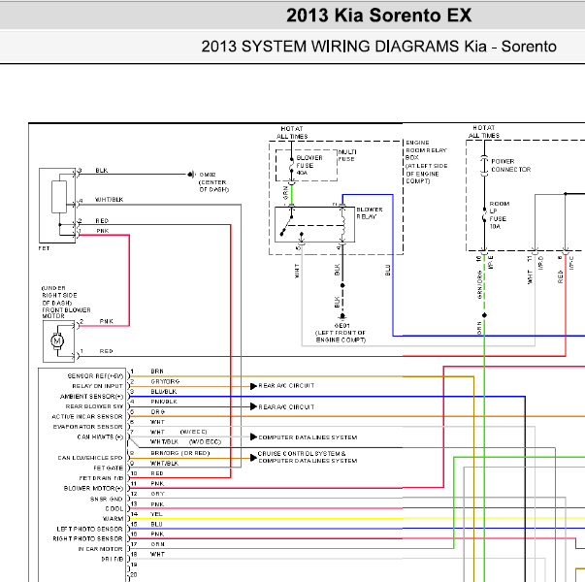Click LEFT FRONT OF ENGINE COMPT text
Viewport: 585px width, 582px height.
(x=341, y=337)
